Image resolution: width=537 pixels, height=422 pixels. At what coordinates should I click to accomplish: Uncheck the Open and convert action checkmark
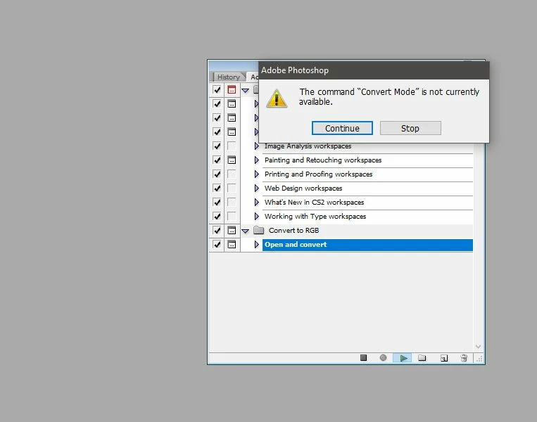click(217, 244)
